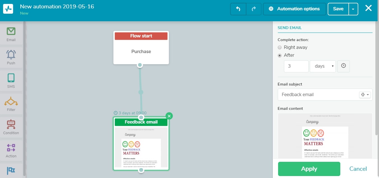
Task: Click the Feedback email input connector
Action: tap(141, 117)
